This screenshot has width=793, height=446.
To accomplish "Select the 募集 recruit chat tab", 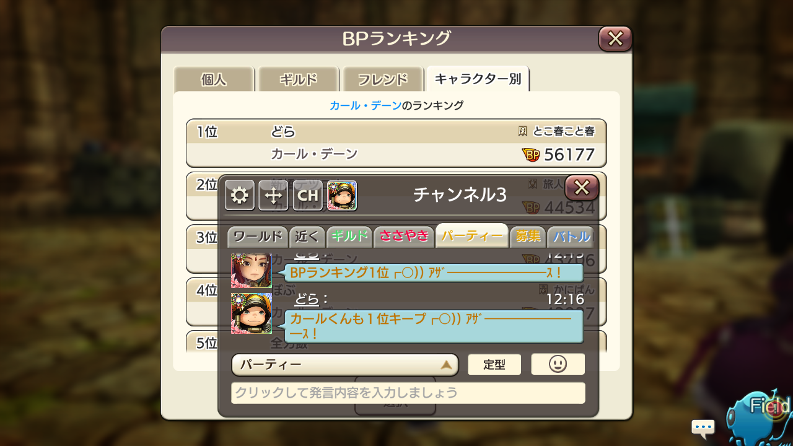I will [x=528, y=236].
